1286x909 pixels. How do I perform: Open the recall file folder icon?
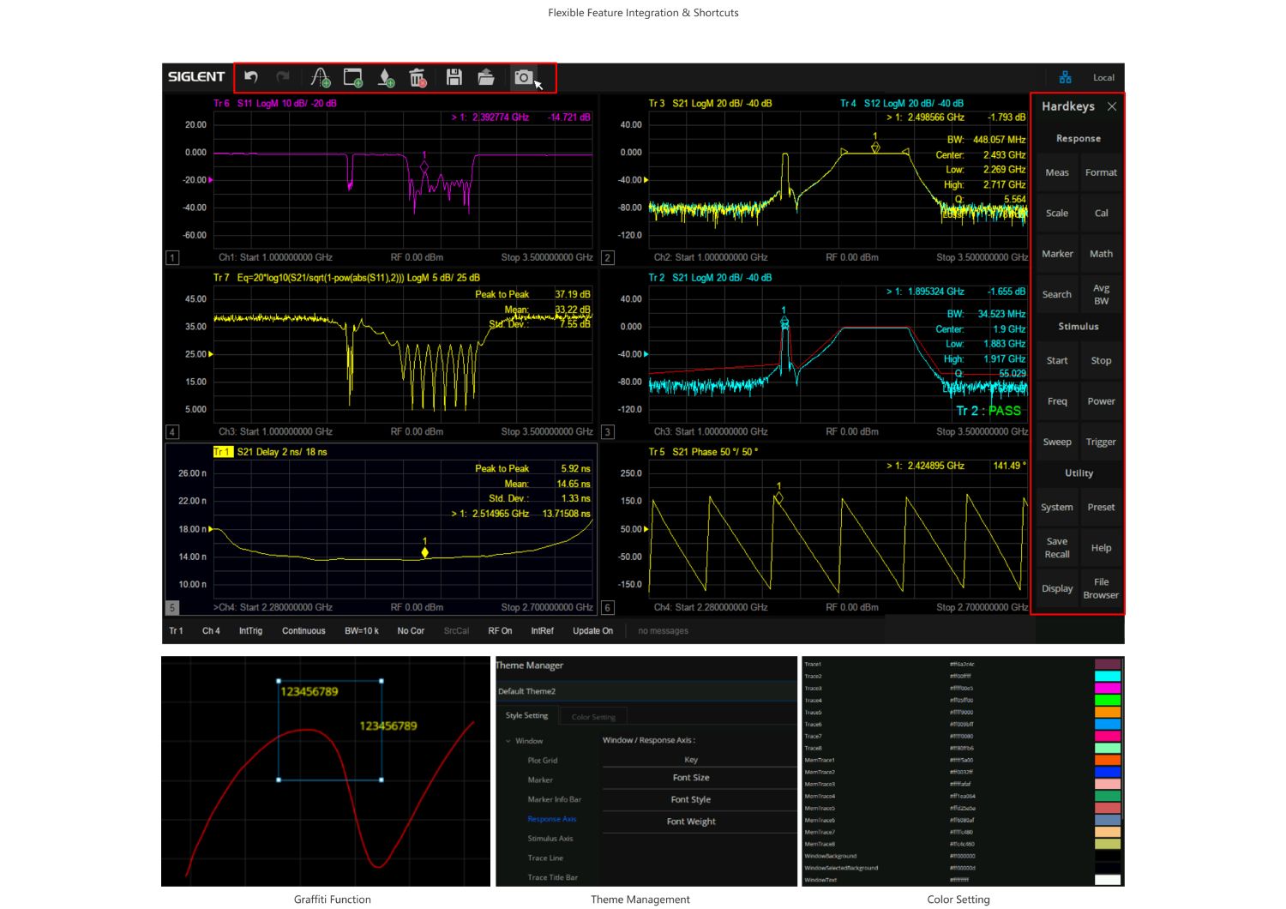point(486,77)
